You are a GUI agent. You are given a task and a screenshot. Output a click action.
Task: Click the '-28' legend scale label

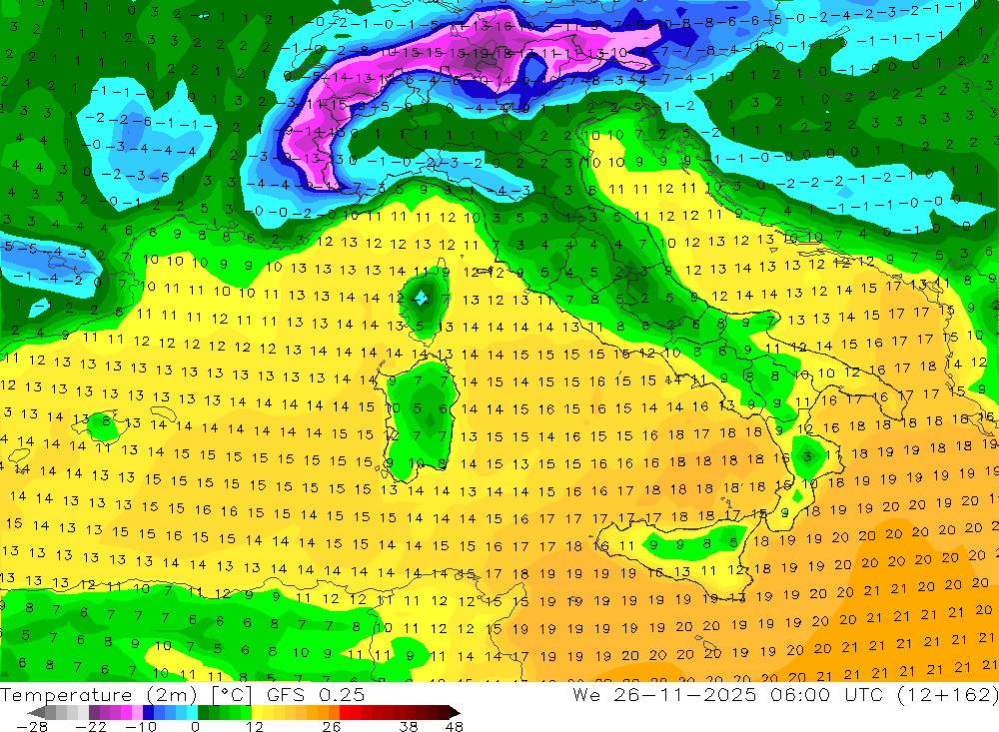click(x=32, y=726)
